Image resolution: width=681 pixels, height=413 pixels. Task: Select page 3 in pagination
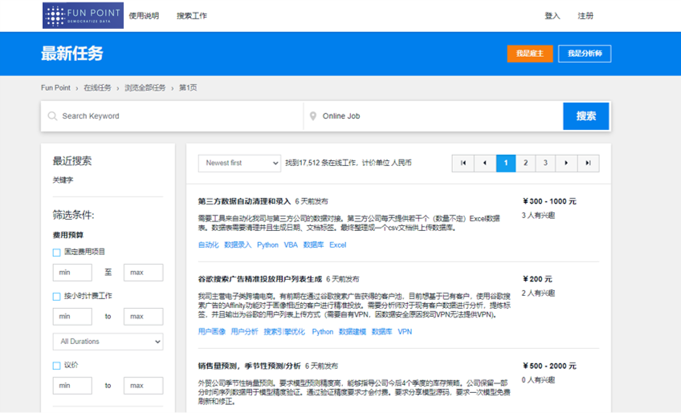tap(545, 163)
